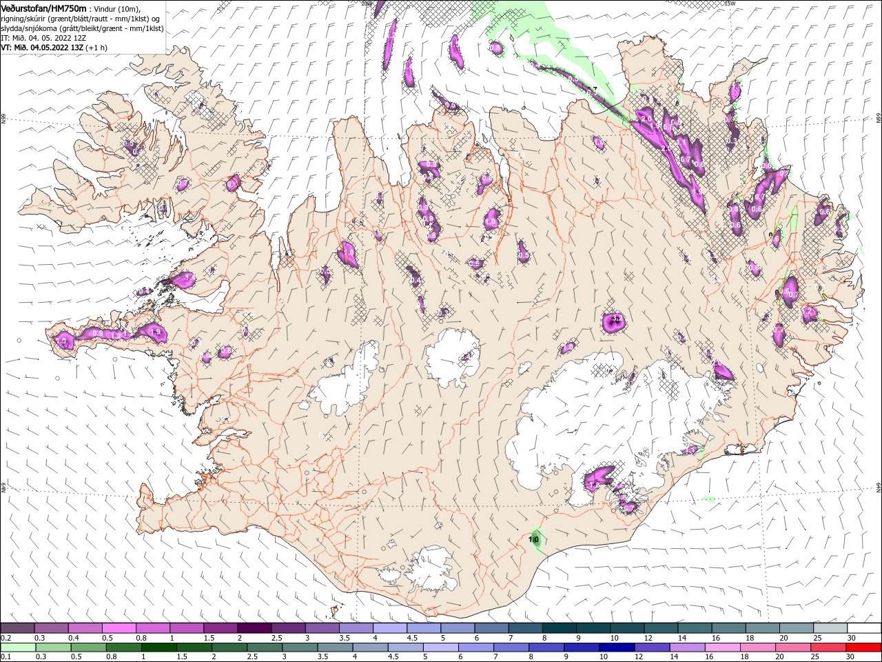Click the '0.1' label of the bottom legend row

[x=6, y=657]
